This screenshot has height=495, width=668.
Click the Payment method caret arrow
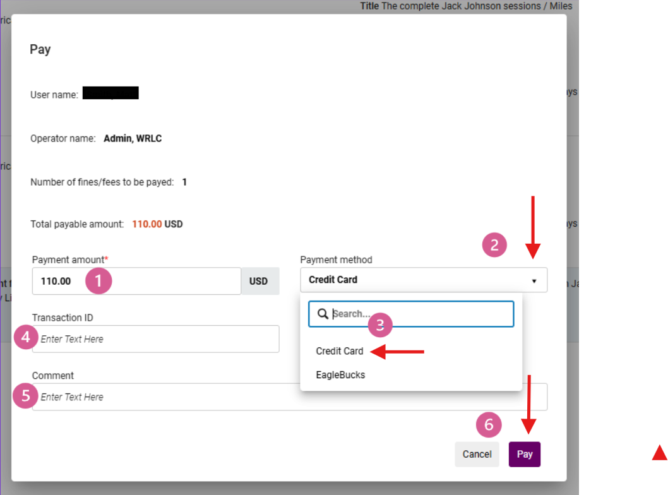[x=534, y=281]
